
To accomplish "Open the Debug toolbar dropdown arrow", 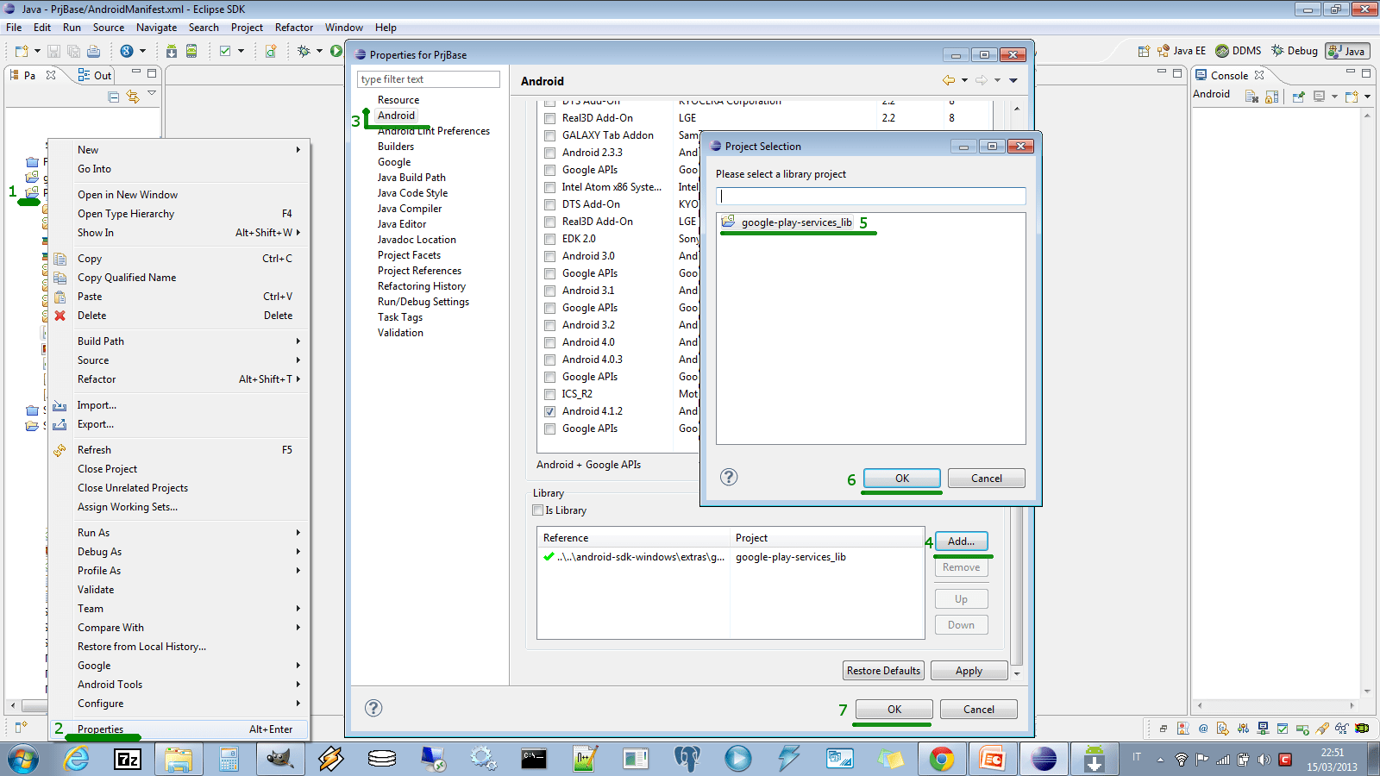I will tap(319, 52).
